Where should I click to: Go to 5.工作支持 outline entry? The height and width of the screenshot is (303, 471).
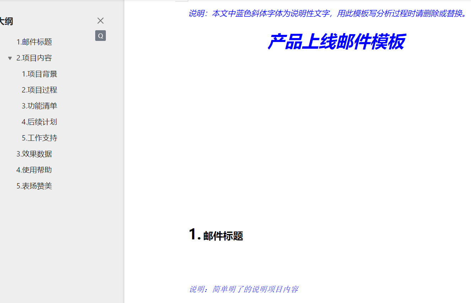(39, 138)
